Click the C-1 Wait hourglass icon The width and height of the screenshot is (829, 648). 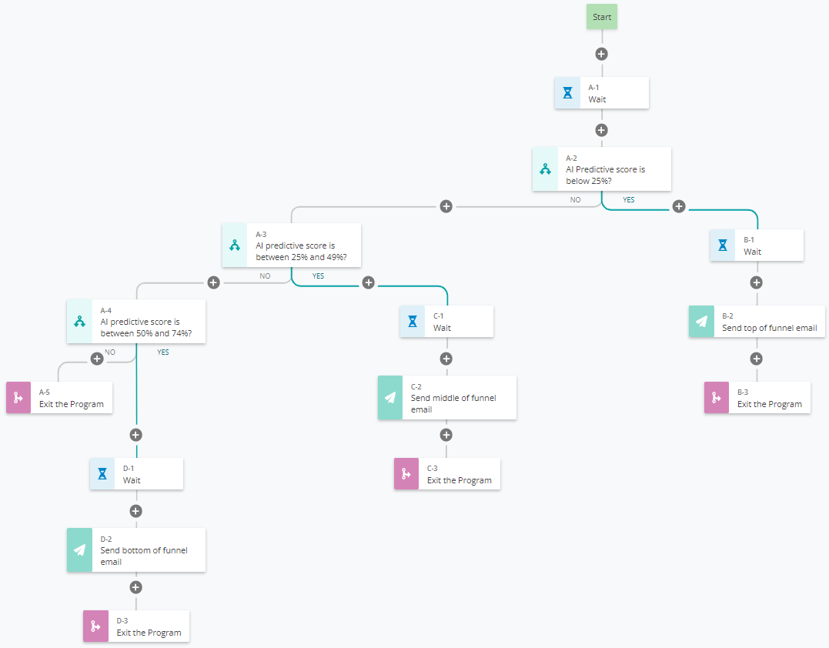click(413, 322)
